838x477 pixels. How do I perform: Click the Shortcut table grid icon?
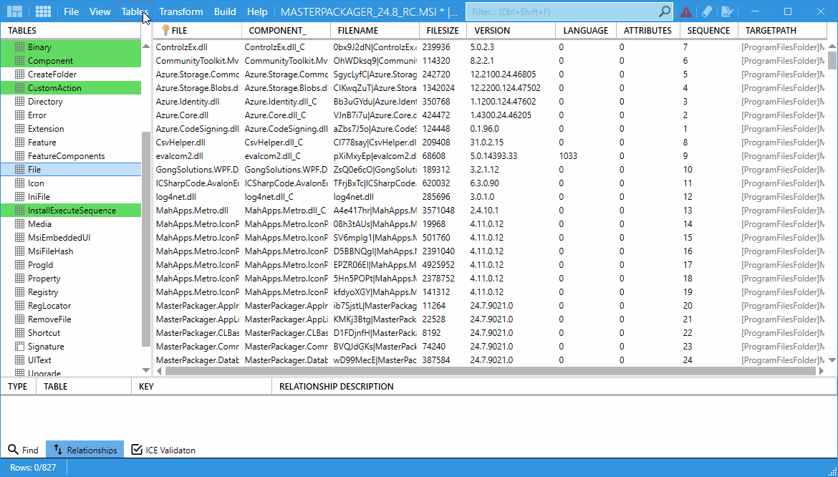pos(20,333)
